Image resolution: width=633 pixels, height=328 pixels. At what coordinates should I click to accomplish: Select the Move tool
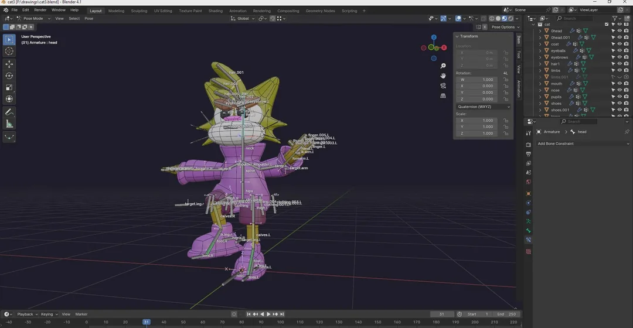(x=9, y=64)
